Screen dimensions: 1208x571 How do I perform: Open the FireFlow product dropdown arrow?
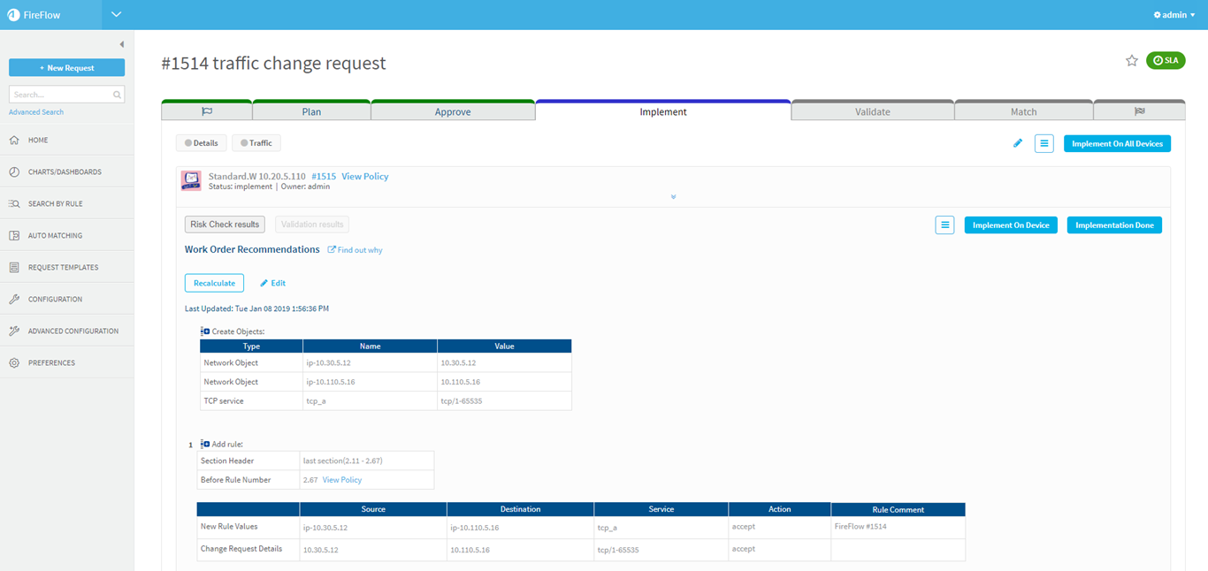tap(116, 14)
